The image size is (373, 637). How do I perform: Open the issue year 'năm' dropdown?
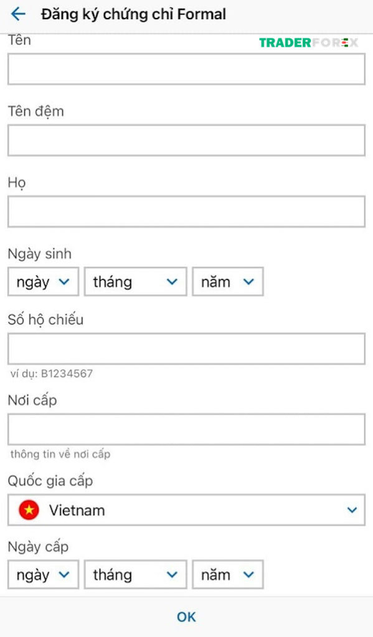227,574
